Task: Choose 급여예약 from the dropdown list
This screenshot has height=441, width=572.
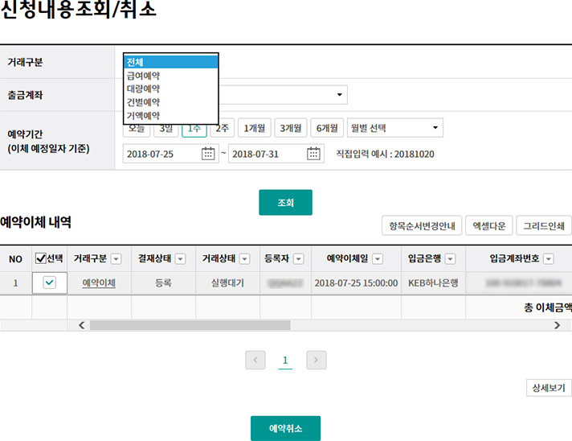Action: point(143,76)
